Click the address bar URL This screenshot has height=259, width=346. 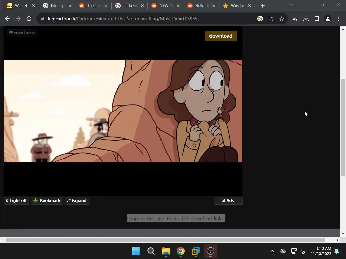click(122, 19)
